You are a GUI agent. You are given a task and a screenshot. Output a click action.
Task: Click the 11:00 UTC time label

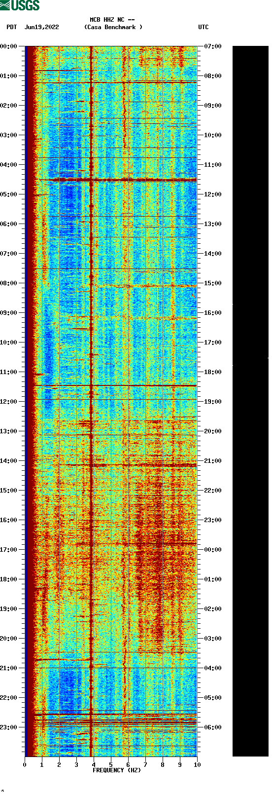click(x=213, y=165)
